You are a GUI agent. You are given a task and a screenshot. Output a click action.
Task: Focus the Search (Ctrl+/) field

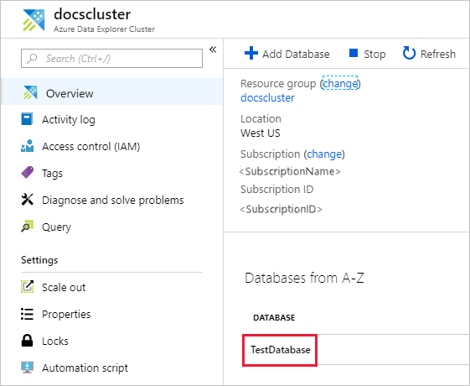(x=111, y=58)
